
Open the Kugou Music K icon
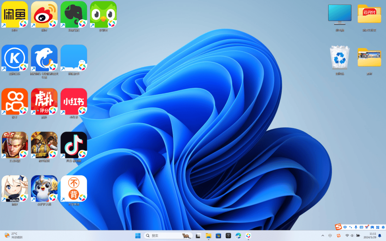(15, 58)
